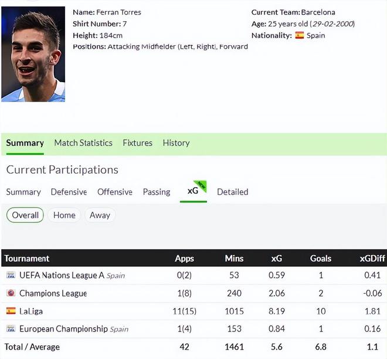Click Ferran Torres's player photo
The width and height of the screenshot is (387, 359).
[x=33, y=54]
